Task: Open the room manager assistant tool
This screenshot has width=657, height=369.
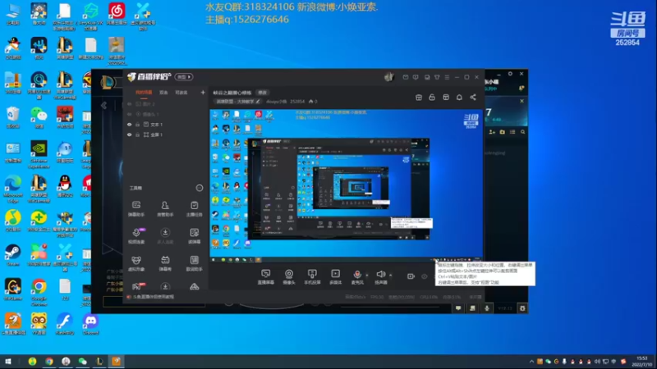Action: pyautogui.click(x=165, y=209)
